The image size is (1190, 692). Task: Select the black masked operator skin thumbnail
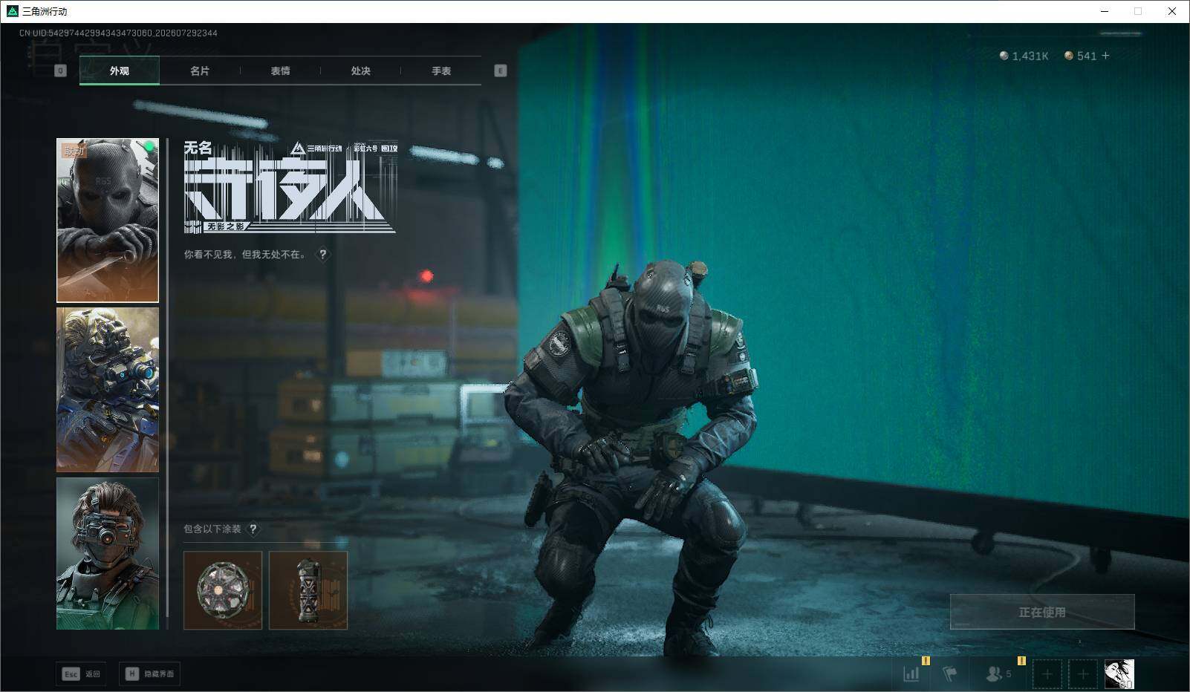point(108,221)
